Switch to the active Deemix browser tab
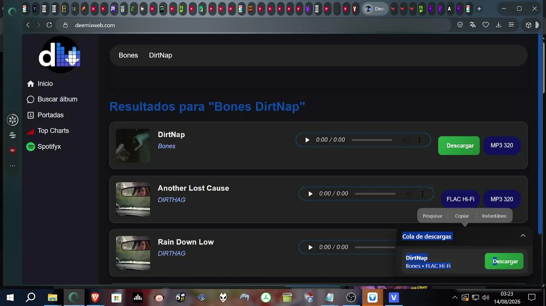This screenshot has height=306, width=546. (374, 8)
